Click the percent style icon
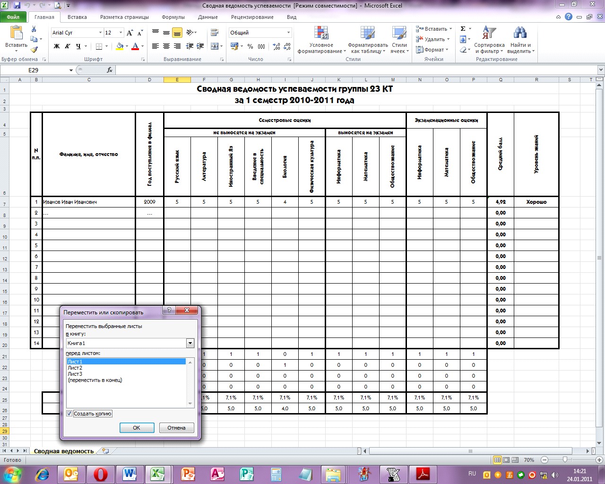The width and height of the screenshot is (605, 484). coord(250,46)
